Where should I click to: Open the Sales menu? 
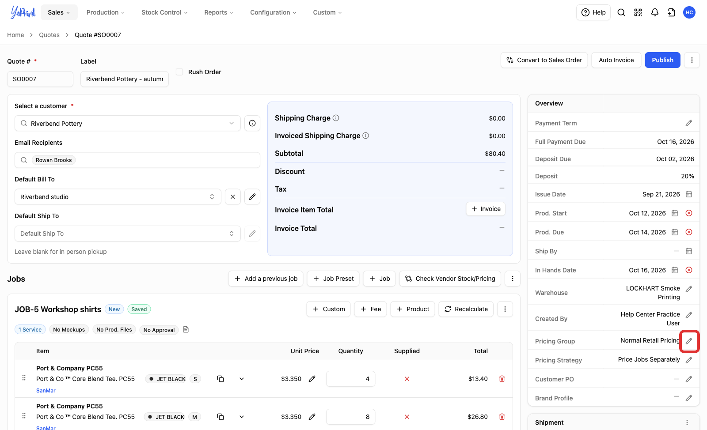(x=59, y=12)
